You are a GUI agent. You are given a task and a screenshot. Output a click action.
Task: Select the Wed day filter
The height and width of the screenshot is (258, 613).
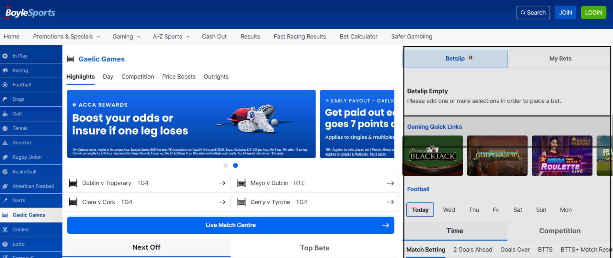point(449,210)
